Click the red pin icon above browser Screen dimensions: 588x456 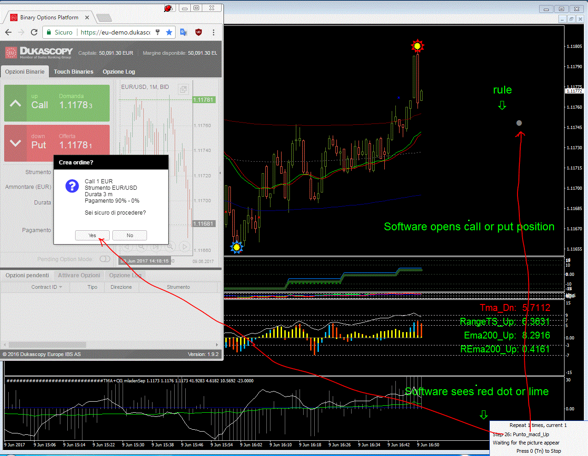point(168,8)
